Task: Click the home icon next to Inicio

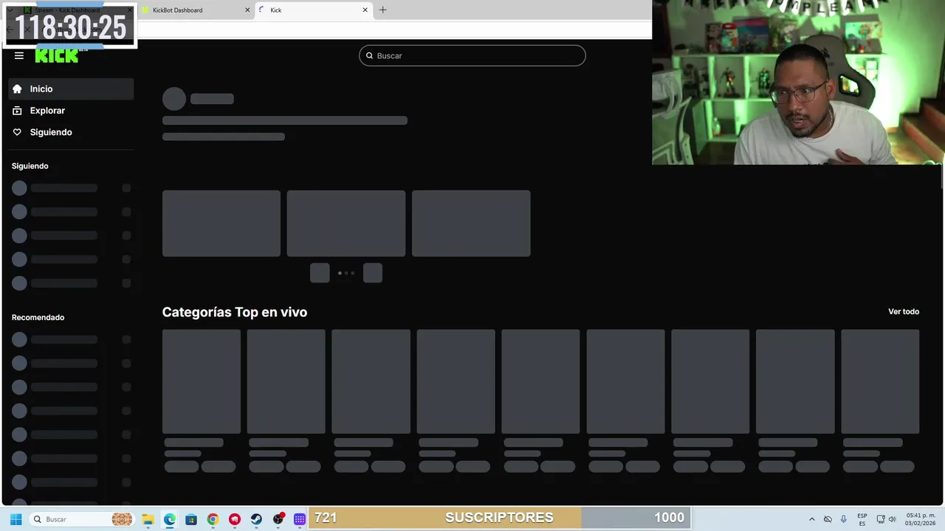Action: pyautogui.click(x=17, y=88)
